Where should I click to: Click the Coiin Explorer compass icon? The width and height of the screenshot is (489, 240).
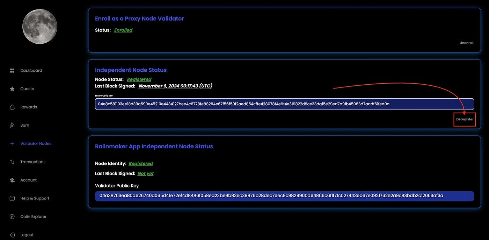pyautogui.click(x=12, y=217)
